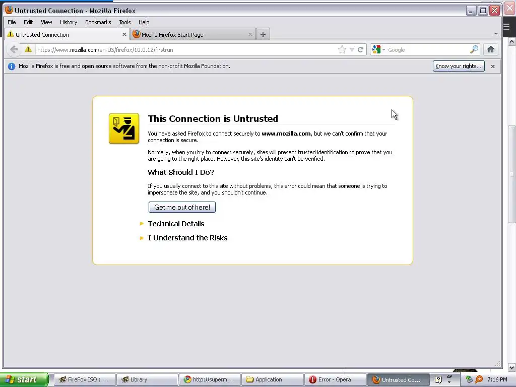Click the Firefox logo in title bar

[x=9, y=10]
